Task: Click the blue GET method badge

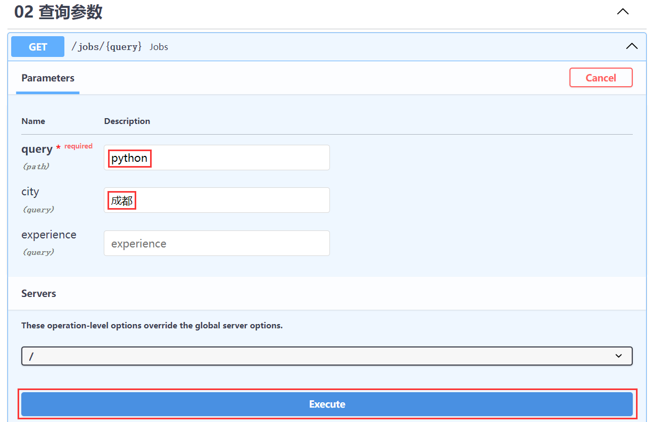Action: coord(38,47)
